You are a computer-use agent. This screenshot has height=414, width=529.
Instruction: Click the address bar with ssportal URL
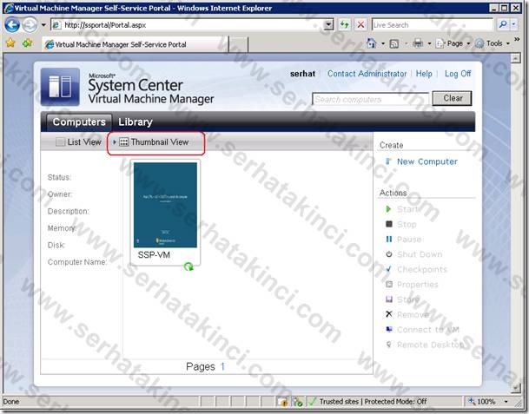188,25
